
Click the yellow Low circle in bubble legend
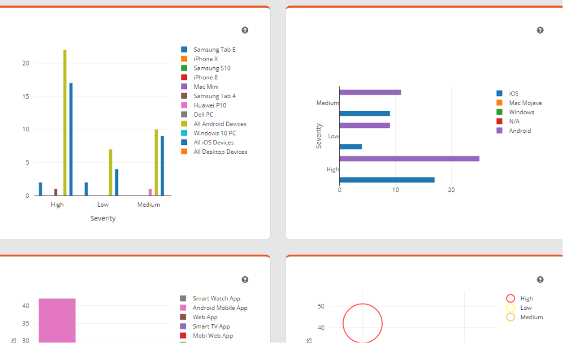pyautogui.click(x=511, y=308)
